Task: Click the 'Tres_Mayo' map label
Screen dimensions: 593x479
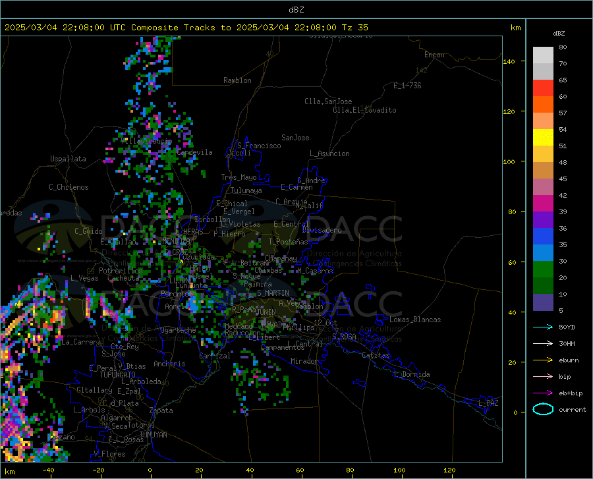Action: click(239, 177)
